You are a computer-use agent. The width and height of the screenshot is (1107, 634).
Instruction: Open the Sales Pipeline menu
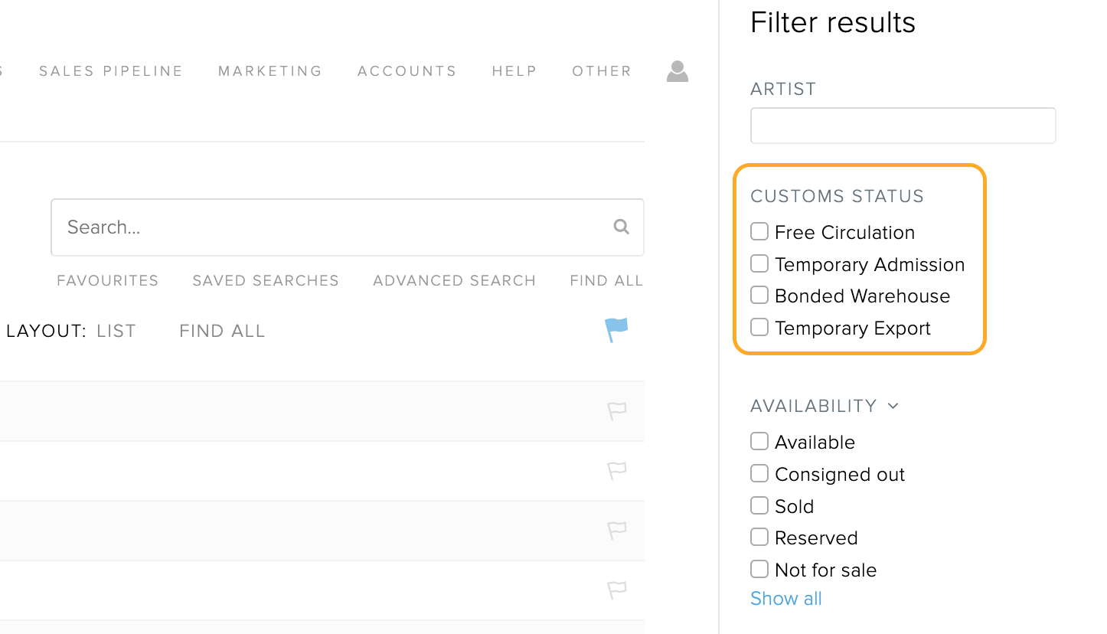pyautogui.click(x=111, y=71)
